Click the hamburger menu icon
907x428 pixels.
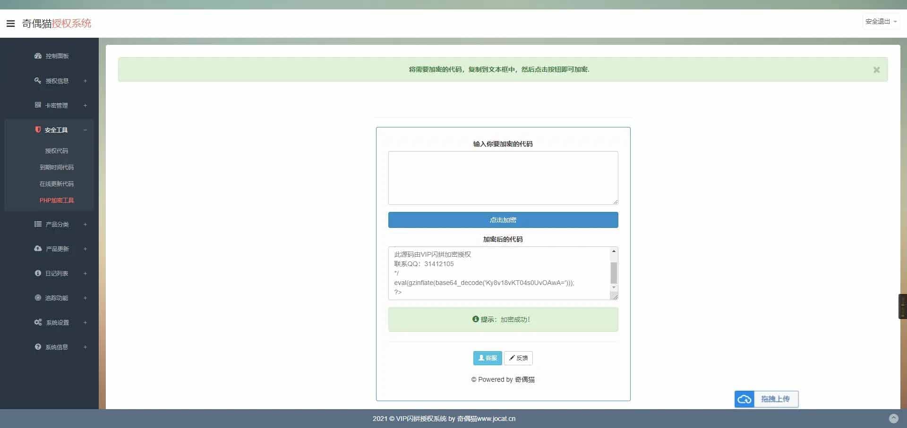10,24
